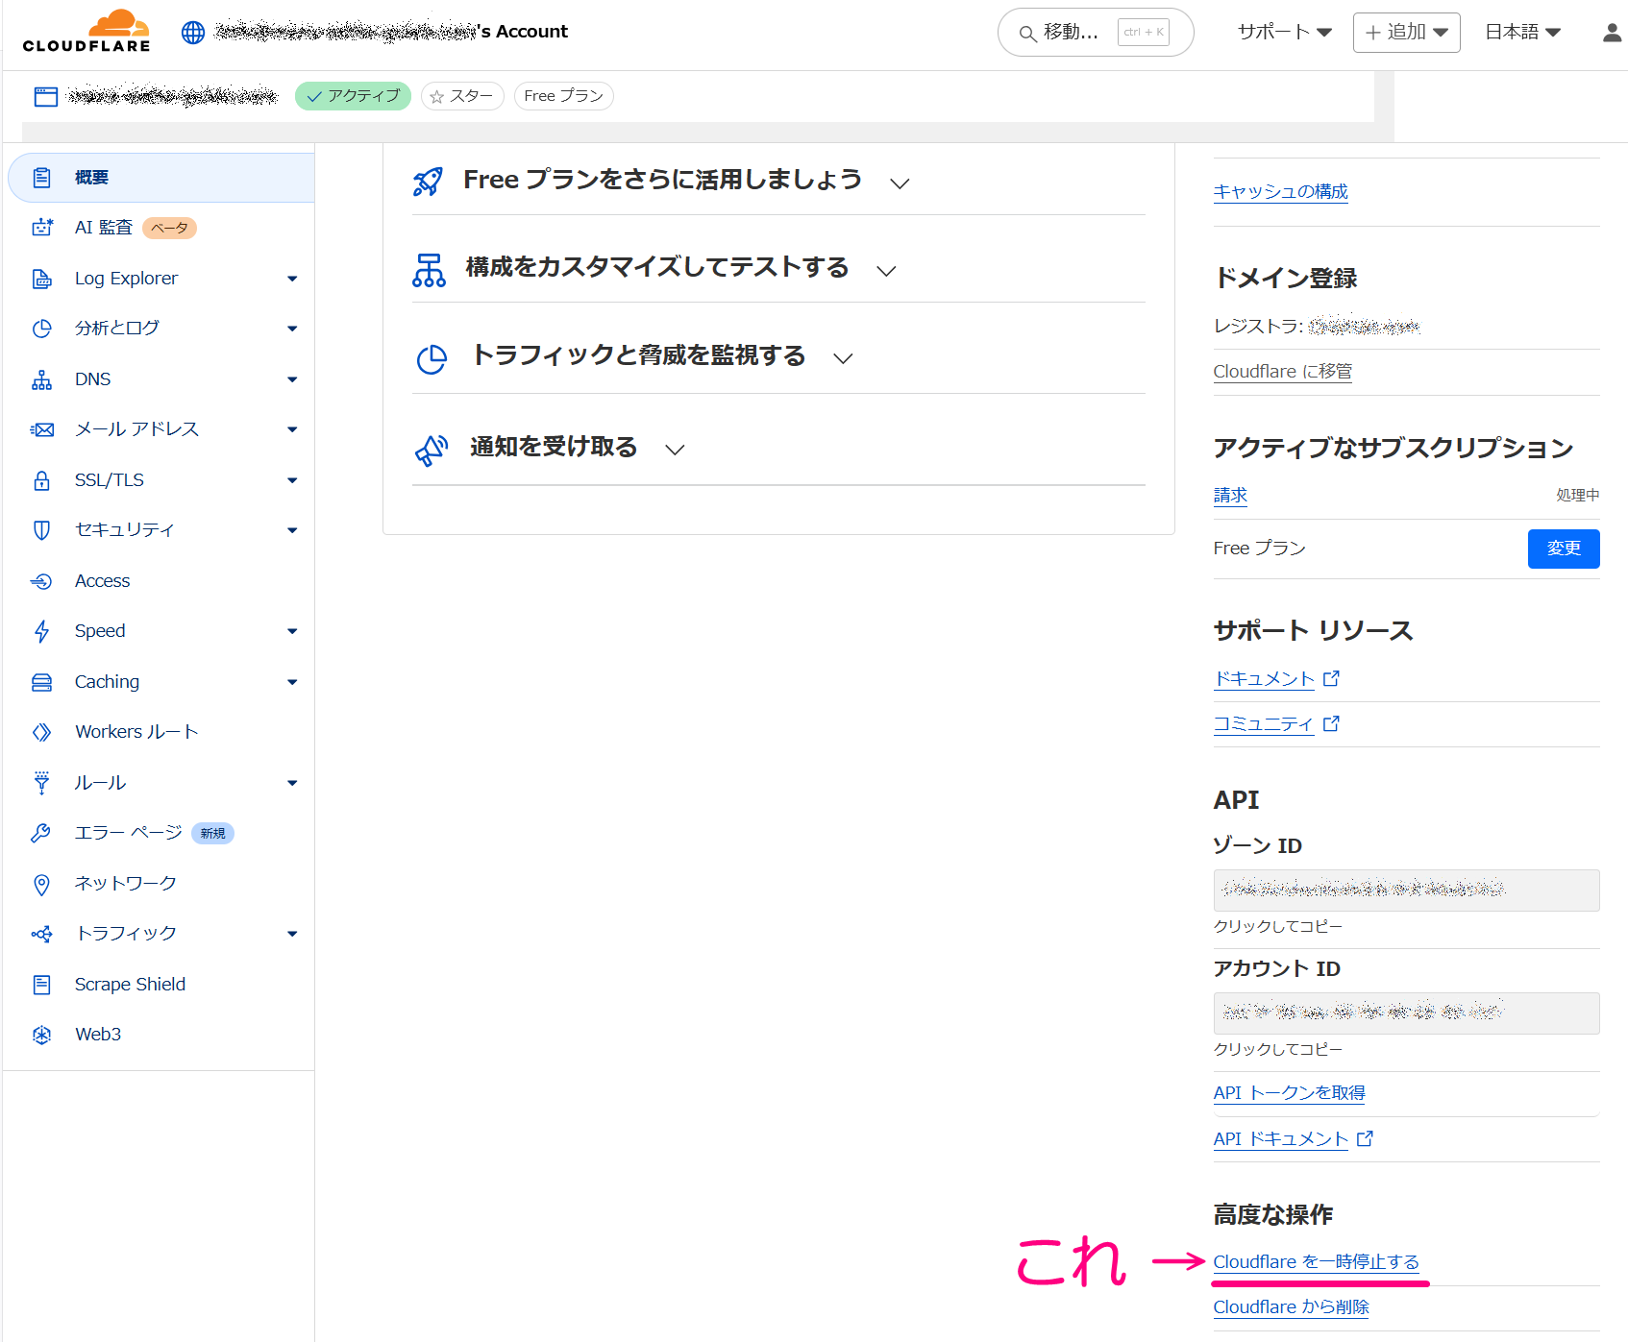Click the Scrape Shield document icon
The height and width of the screenshot is (1342, 1628).
click(x=41, y=985)
